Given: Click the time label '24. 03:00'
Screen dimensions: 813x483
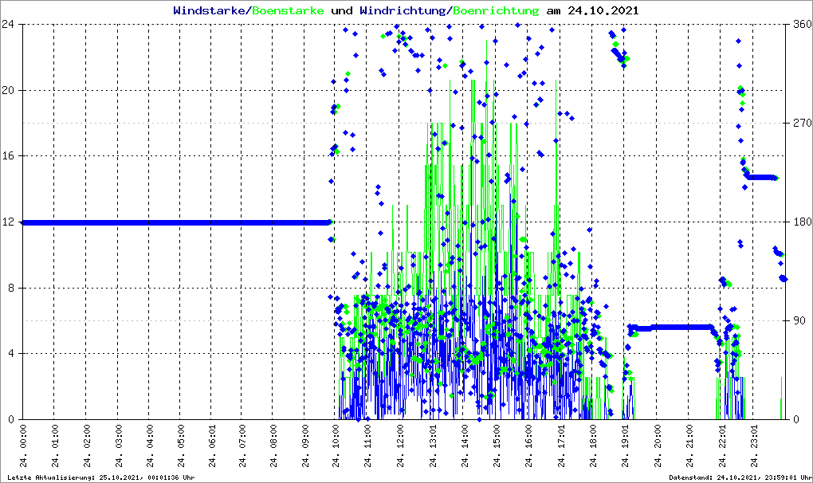Looking at the screenshot, I should [x=119, y=446].
